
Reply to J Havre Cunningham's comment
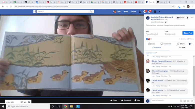pyautogui.click(x=158, y=76)
